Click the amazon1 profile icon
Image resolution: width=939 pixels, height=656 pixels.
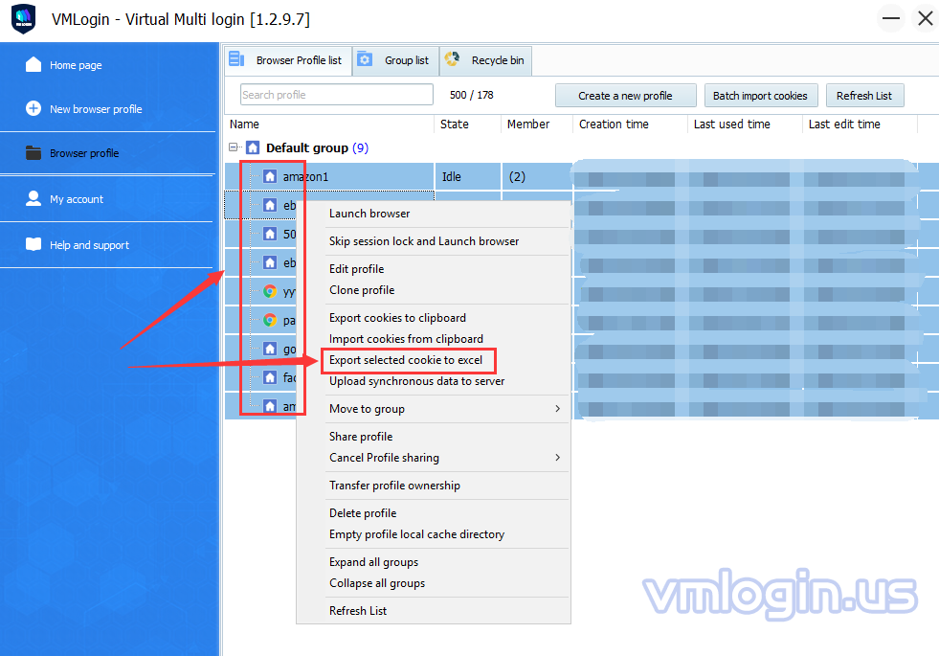tap(270, 177)
